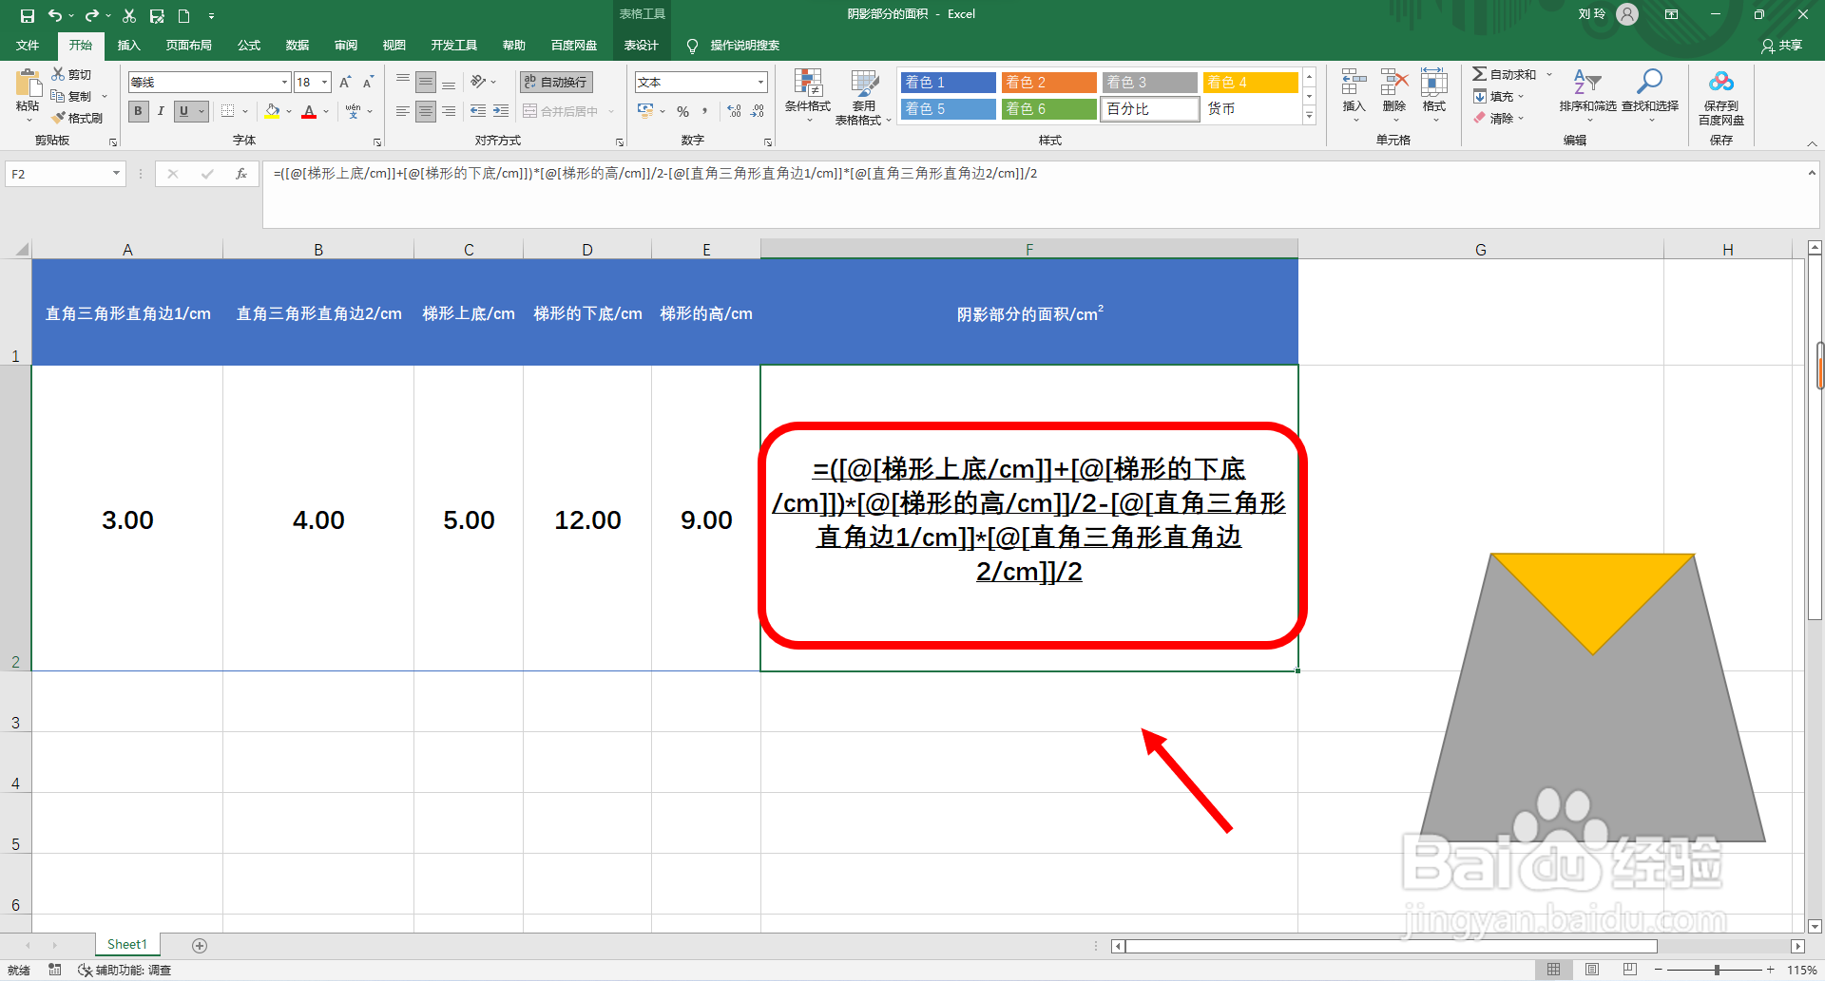Click the Undo arrow icon
1825x981 pixels.
click(x=55, y=15)
